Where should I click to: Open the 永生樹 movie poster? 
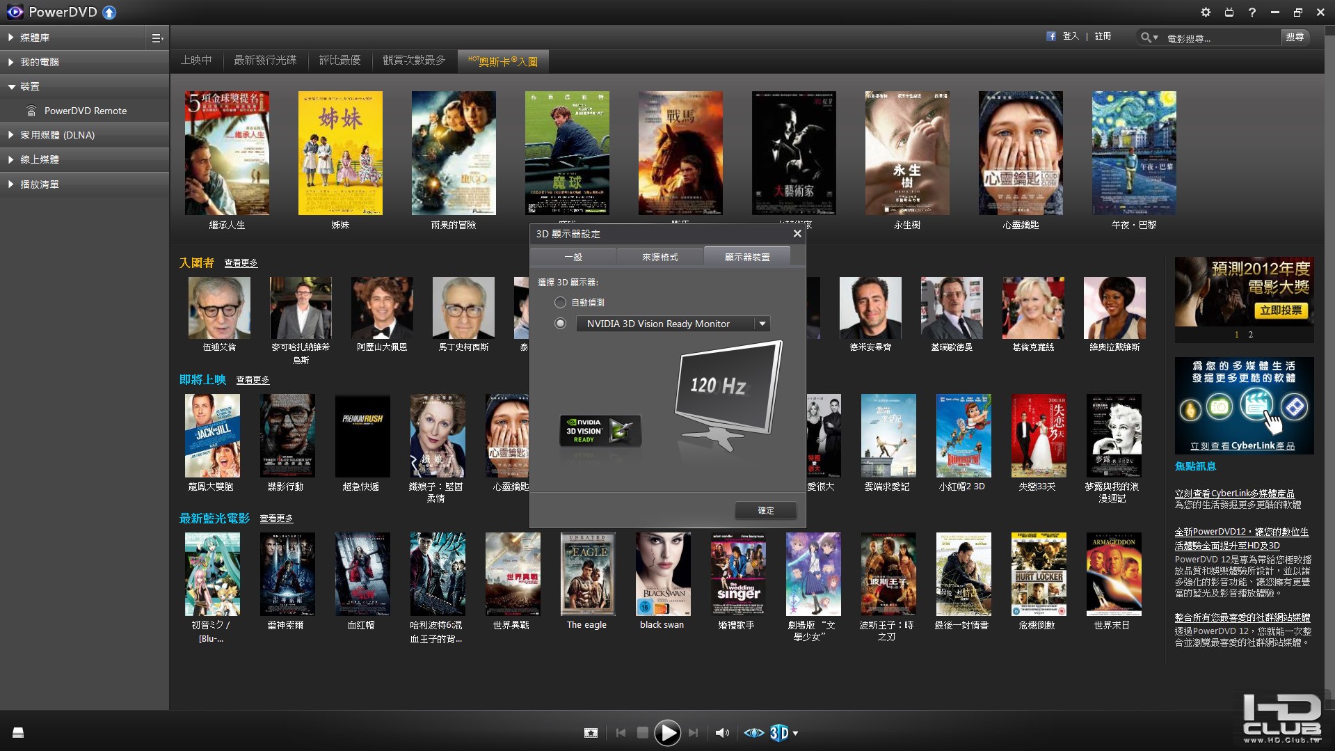(907, 153)
